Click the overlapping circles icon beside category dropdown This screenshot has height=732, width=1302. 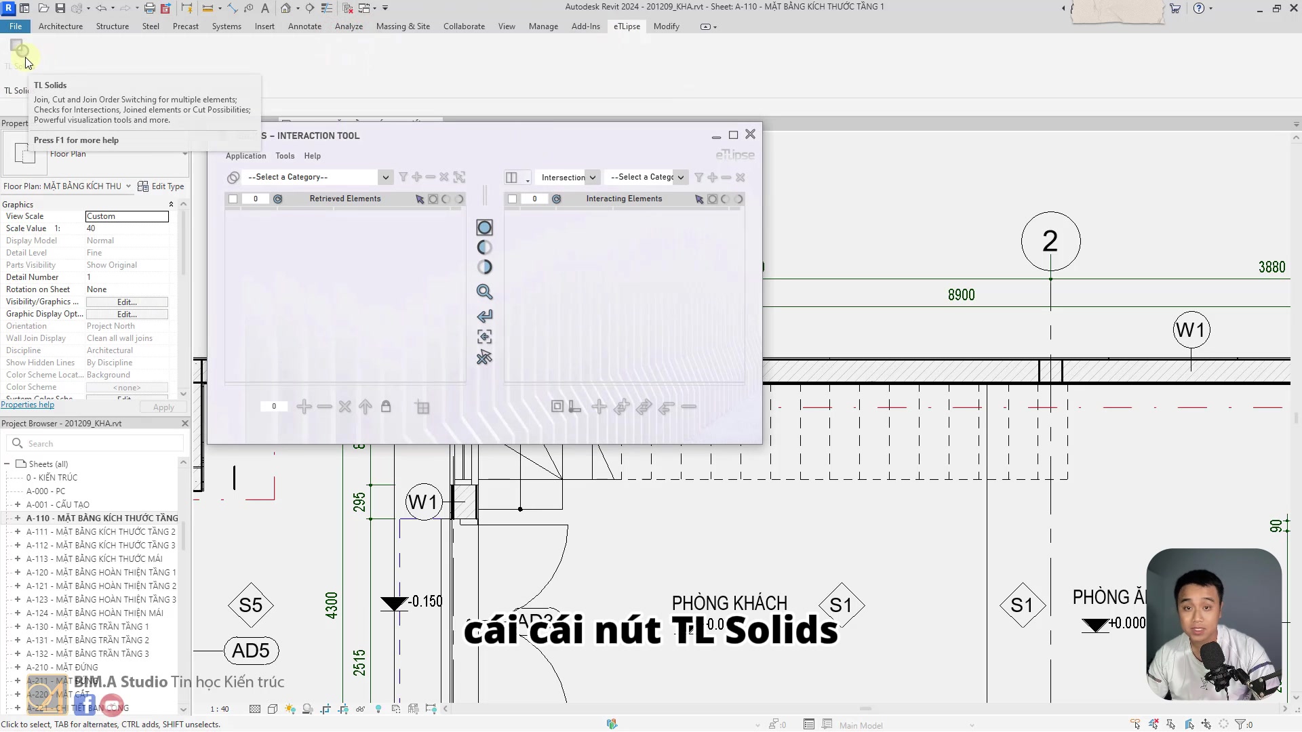(233, 177)
